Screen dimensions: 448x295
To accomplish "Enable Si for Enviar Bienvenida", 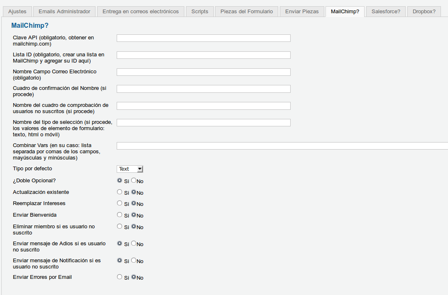I will pyautogui.click(x=120, y=215).
